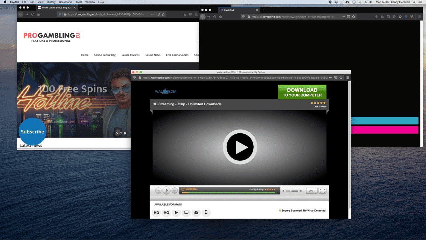
Task: Skip to next track in walemedia player
Action: tap(174, 191)
